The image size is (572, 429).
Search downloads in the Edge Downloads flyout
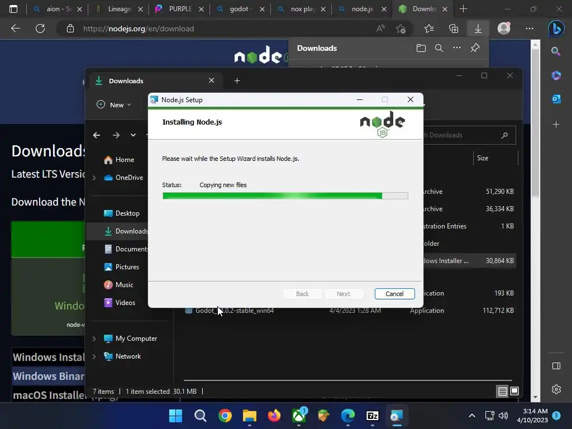click(x=439, y=48)
